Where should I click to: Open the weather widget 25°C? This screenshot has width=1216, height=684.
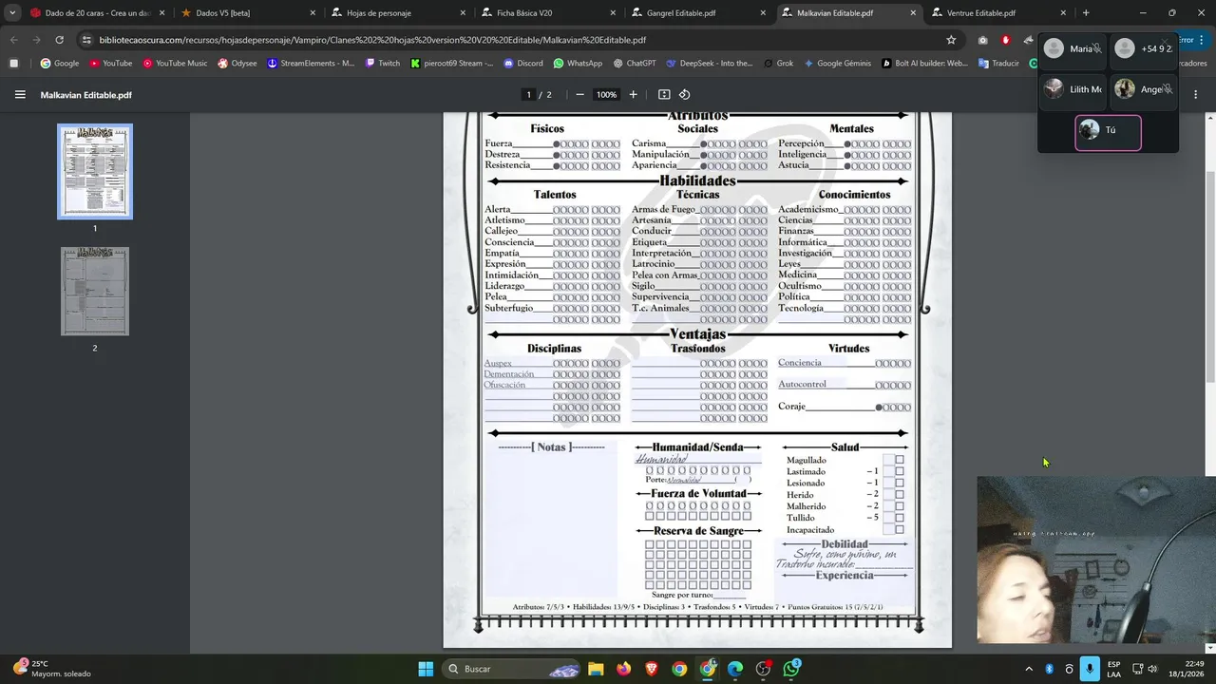(52, 669)
